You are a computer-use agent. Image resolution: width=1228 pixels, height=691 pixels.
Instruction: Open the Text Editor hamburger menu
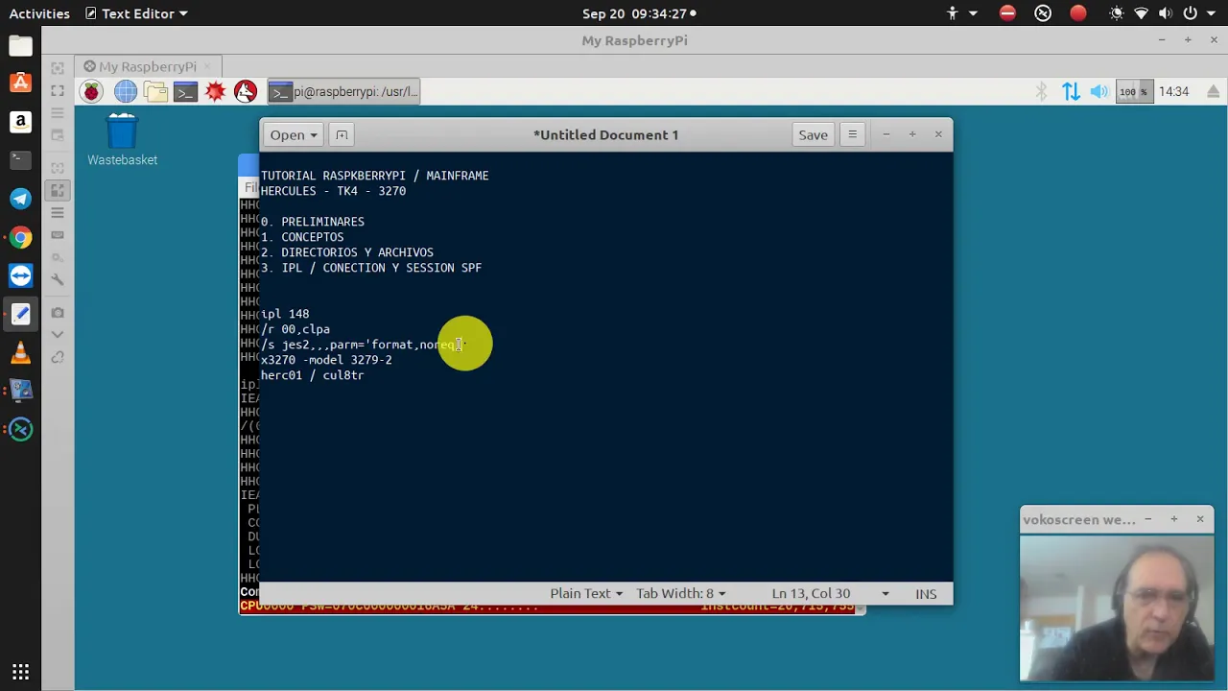(852, 135)
